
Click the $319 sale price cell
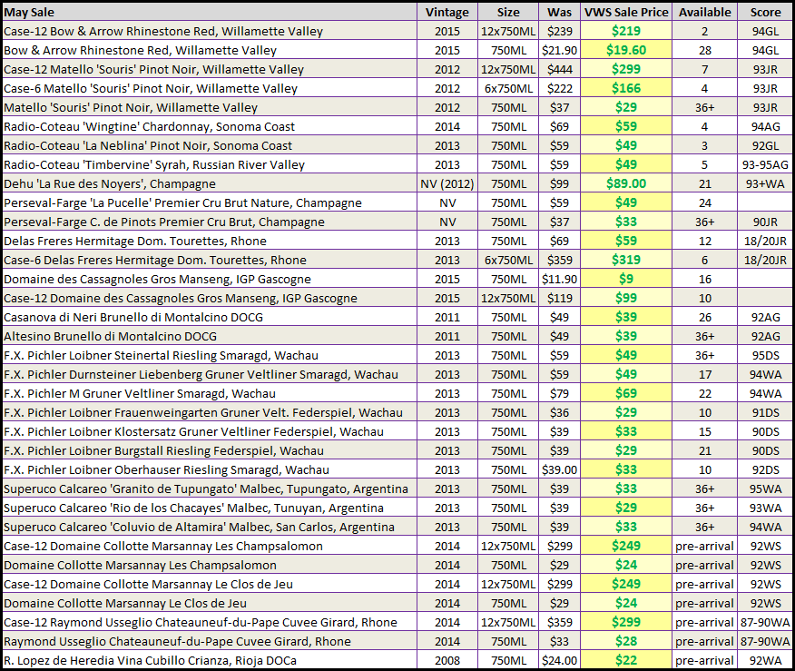click(x=626, y=261)
